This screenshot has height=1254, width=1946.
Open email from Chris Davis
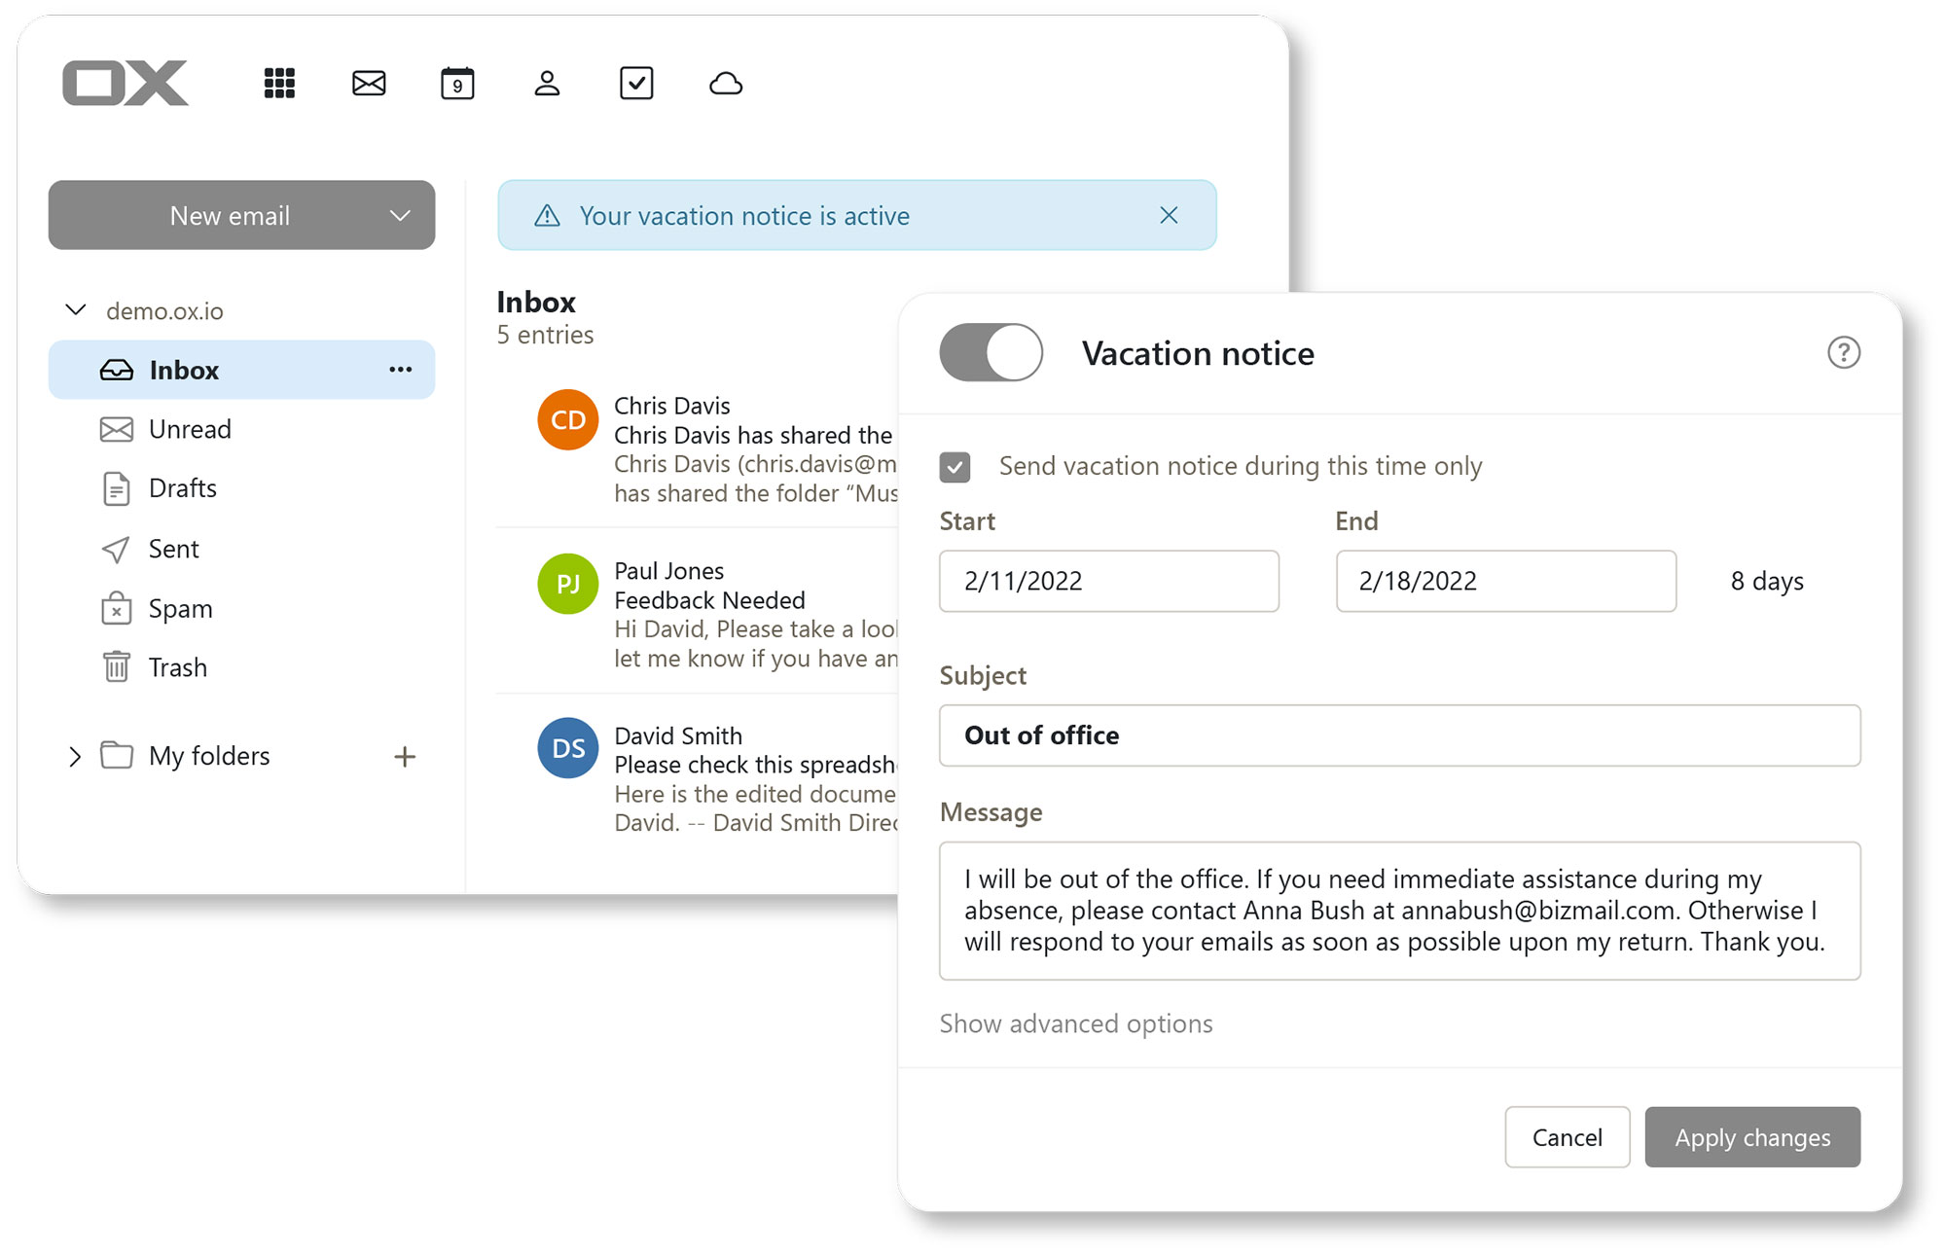(x=698, y=448)
